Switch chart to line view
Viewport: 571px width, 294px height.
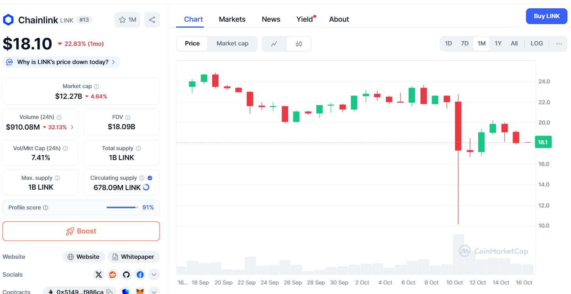click(x=274, y=44)
